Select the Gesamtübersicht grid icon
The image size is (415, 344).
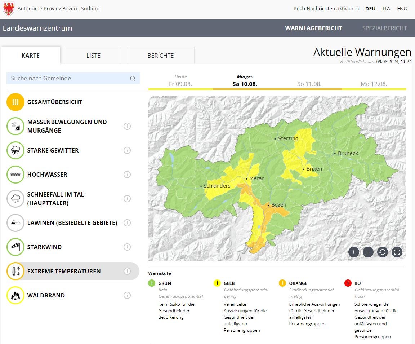click(15, 102)
